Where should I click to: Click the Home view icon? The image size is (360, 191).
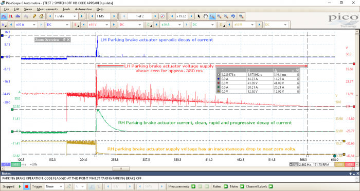(41, 16)
